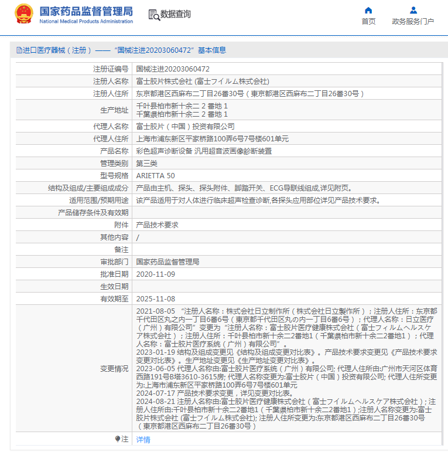Click the 首页 text label
Screen dimensions: 448x455
click(368, 22)
